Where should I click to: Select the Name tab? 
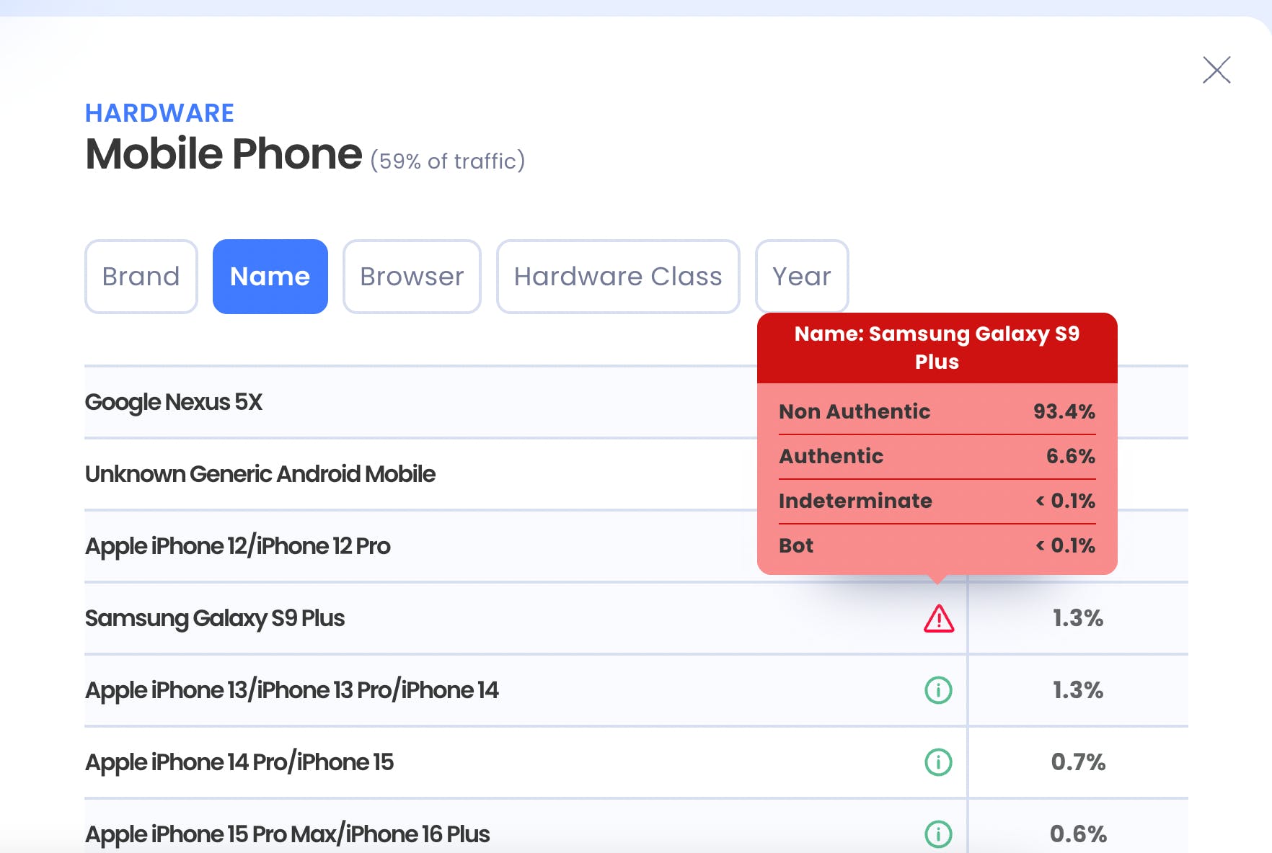[270, 277]
